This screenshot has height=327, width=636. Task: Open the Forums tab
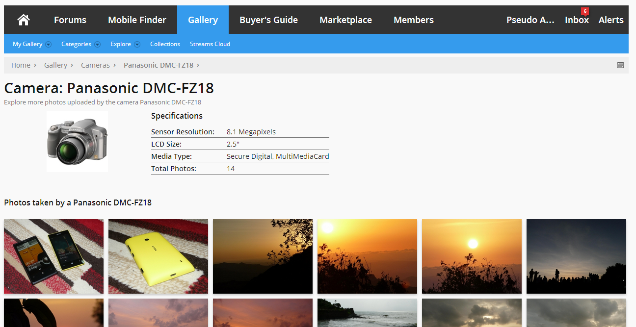(x=70, y=20)
